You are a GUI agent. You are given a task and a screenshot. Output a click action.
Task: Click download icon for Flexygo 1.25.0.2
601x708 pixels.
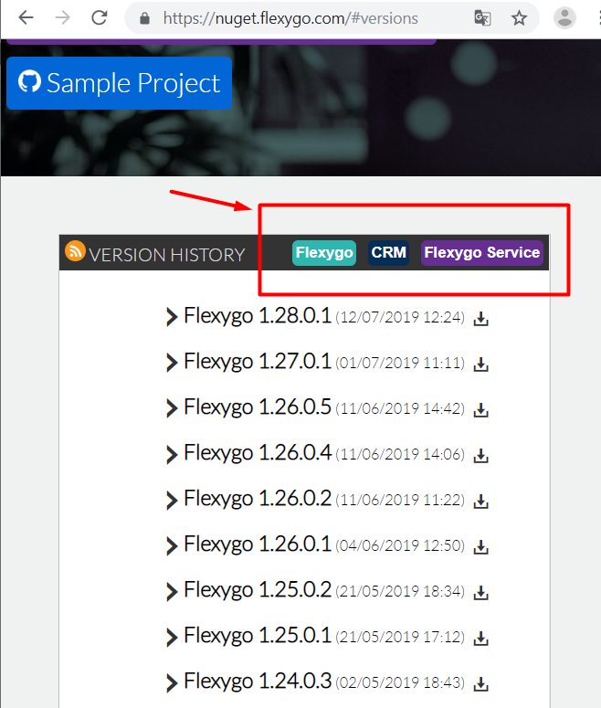(480, 593)
